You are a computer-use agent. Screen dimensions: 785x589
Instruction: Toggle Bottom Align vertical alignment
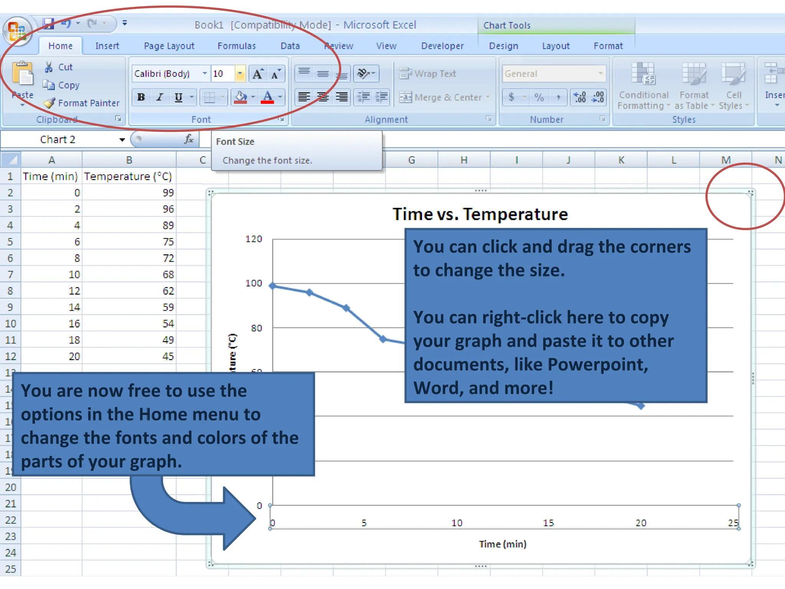pyautogui.click(x=341, y=73)
